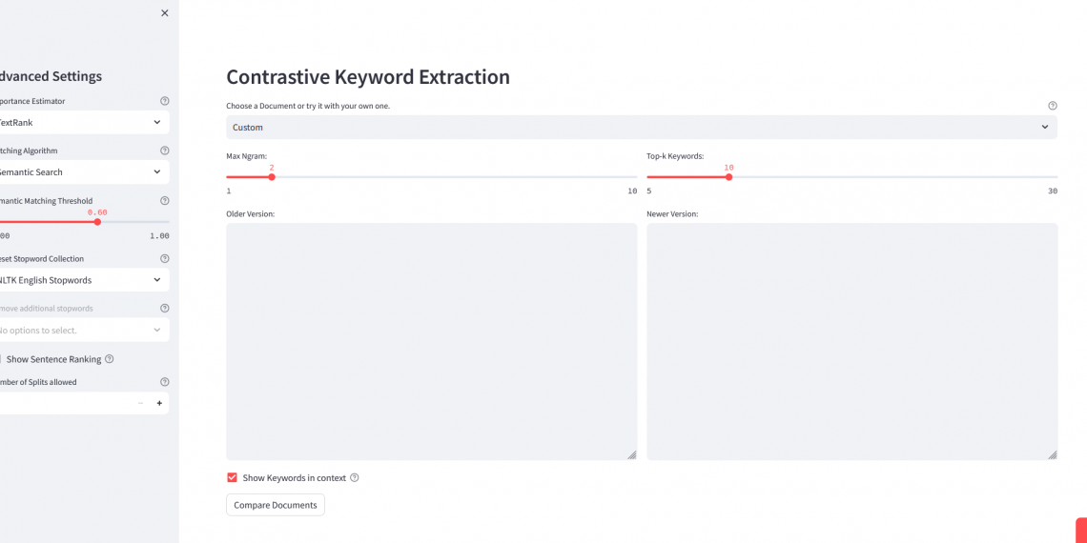Screen dimensions: 1087x543
Task: Close the Advanced Settings sidebar
Action: pos(165,13)
